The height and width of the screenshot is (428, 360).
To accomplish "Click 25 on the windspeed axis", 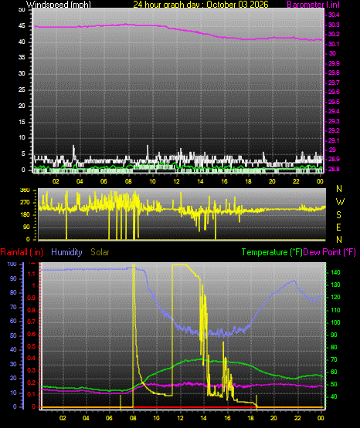I will point(22,89).
